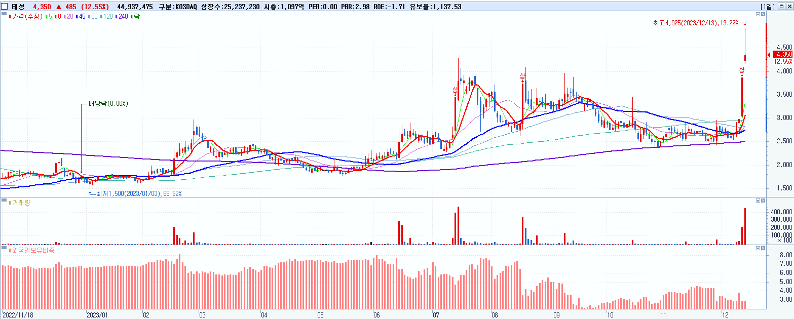
Task: Click the 시총:1,097억 header value
Action: [283, 6]
